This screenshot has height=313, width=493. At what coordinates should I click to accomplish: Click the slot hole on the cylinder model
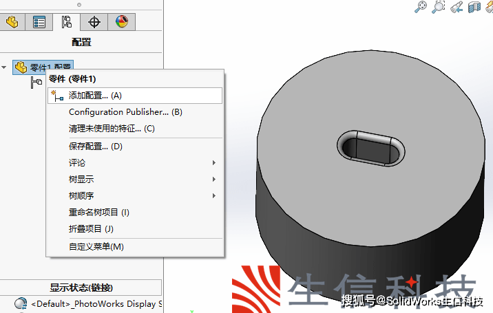[x=371, y=148]
